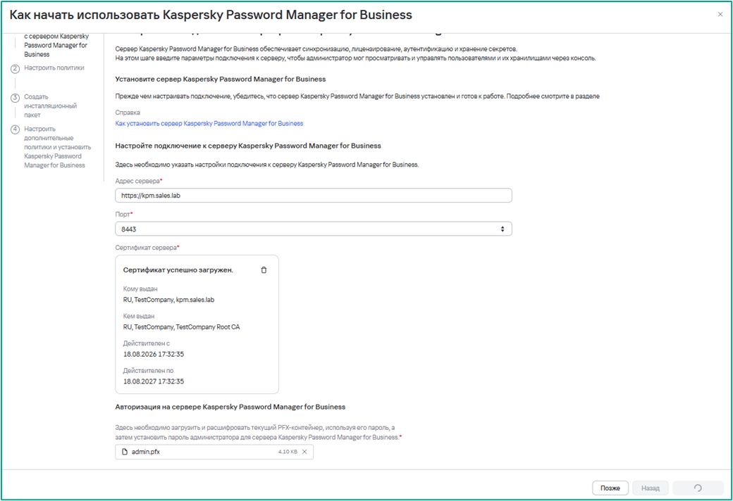Viewport: 733px width, 501px height.
Task: Click the step 3 circle icon
Action: [x=15, y=98]
